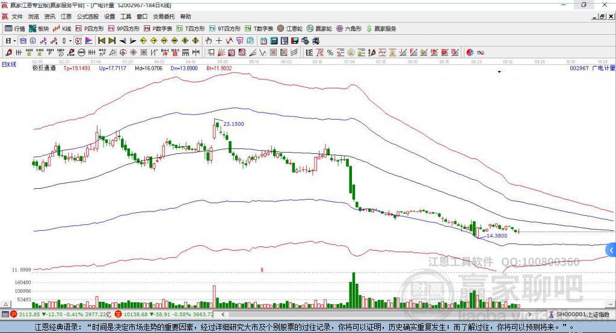Open the 窗口 menu
The width and height of the screenshot is (616, 333).
(142, 16)
